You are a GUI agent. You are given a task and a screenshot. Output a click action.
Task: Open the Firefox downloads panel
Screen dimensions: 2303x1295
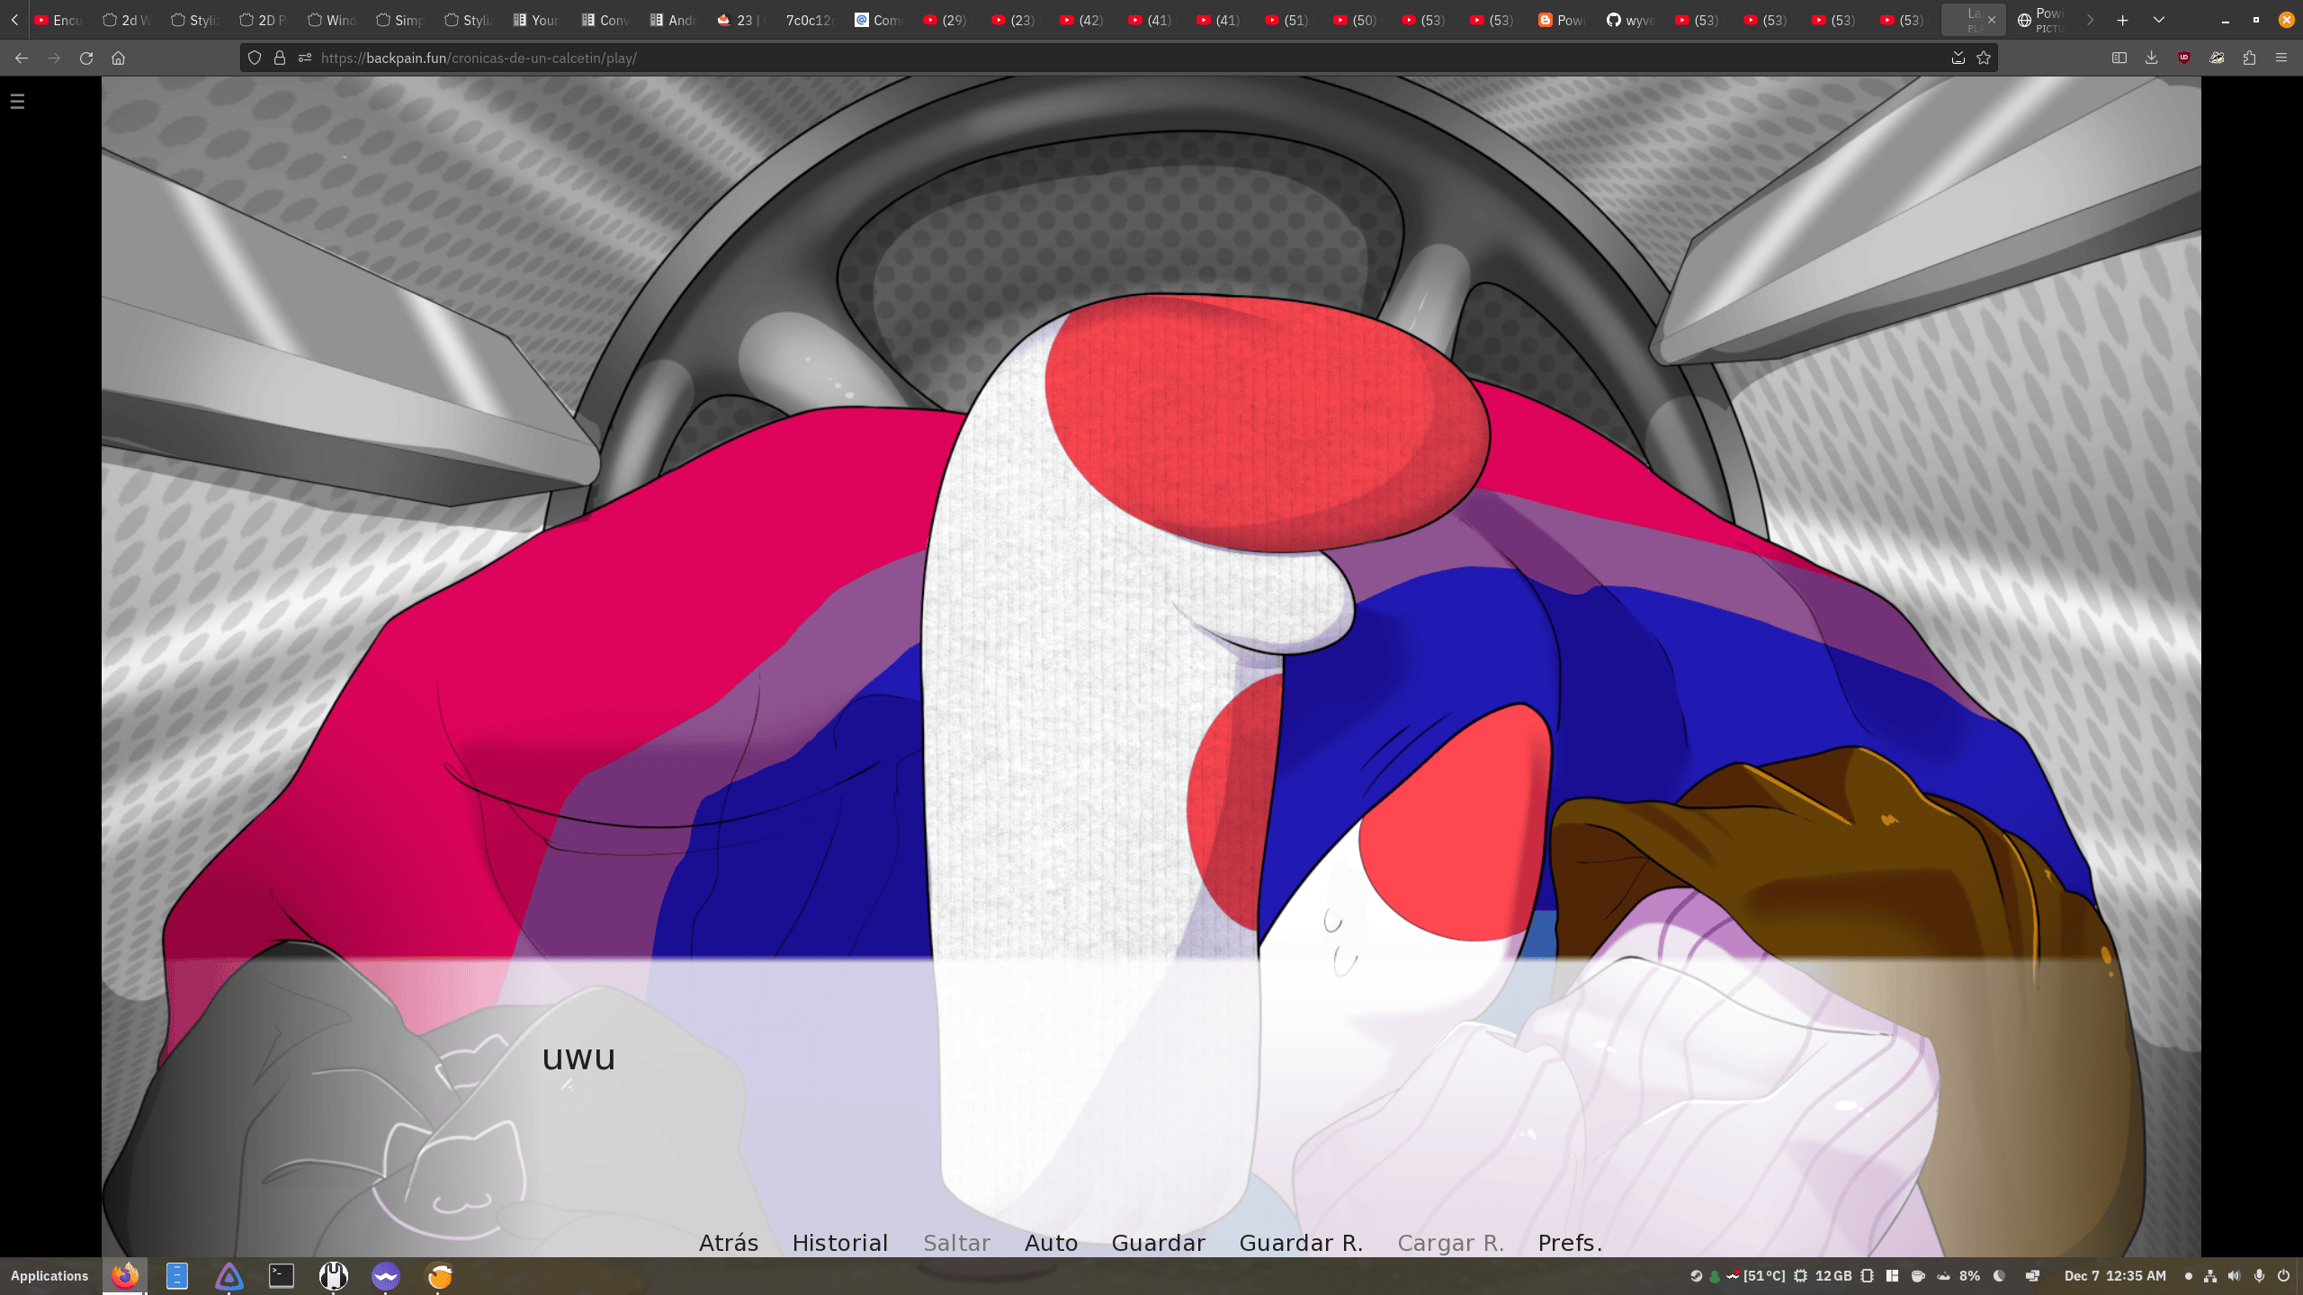point(2151,58)
